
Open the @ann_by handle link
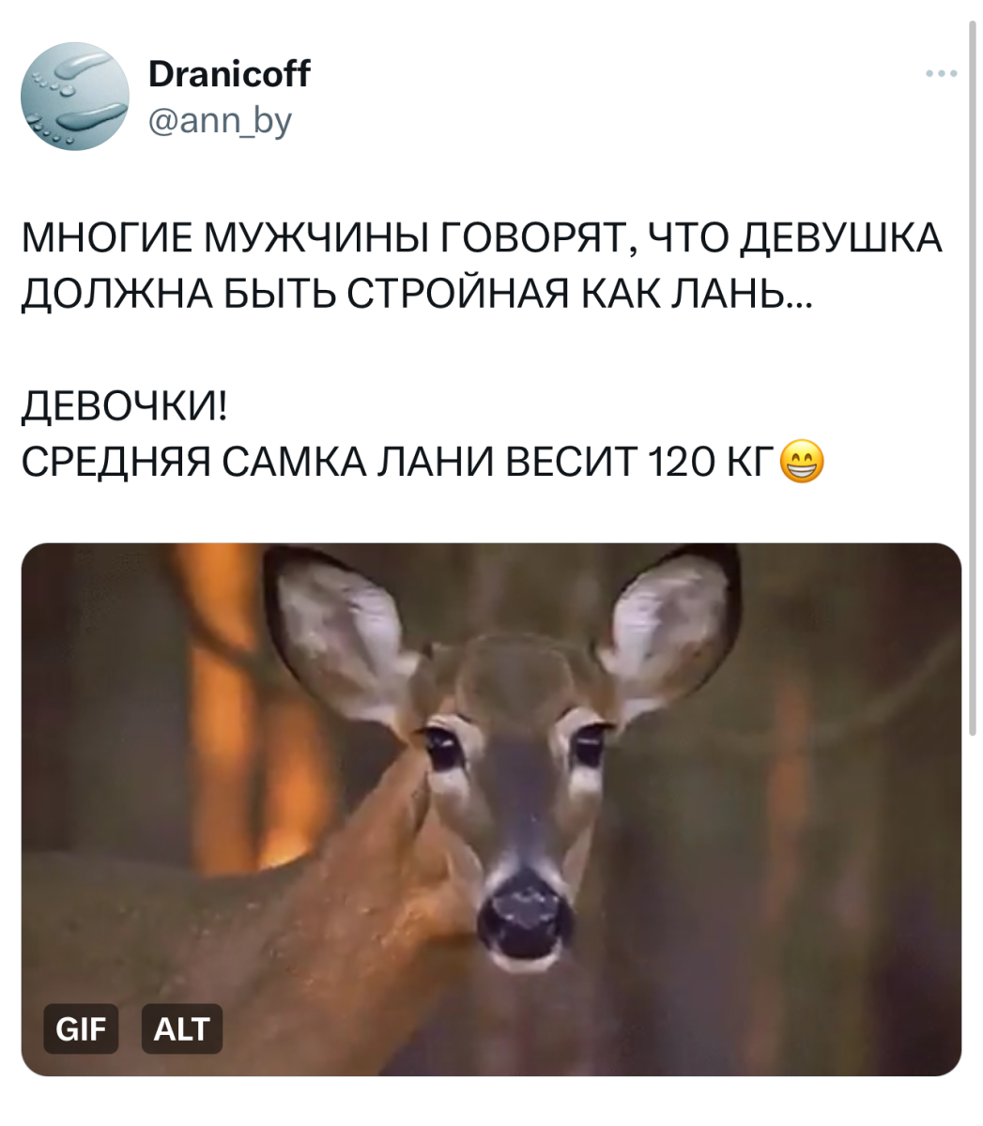pyautogui.click(x=221, y=120)
